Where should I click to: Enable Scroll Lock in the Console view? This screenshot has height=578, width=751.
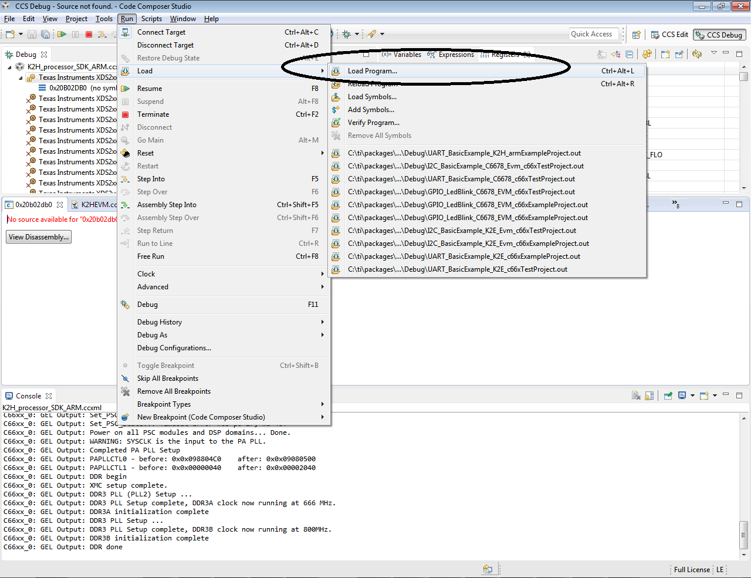649,396
